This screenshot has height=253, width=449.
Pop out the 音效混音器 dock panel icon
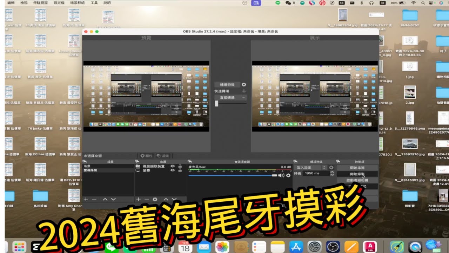point(189,162)
